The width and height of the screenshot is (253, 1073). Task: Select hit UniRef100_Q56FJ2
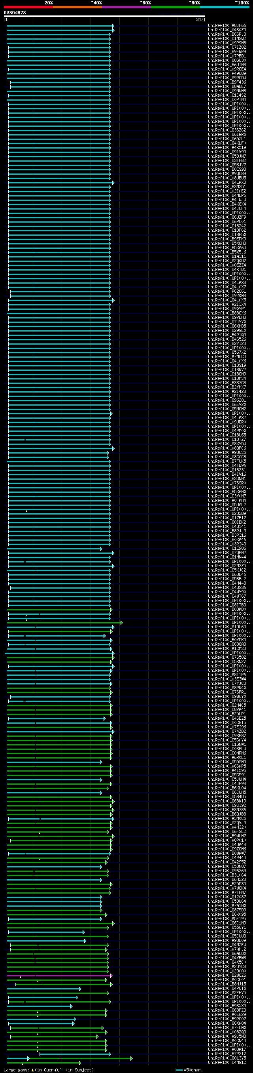pos(227,579)
